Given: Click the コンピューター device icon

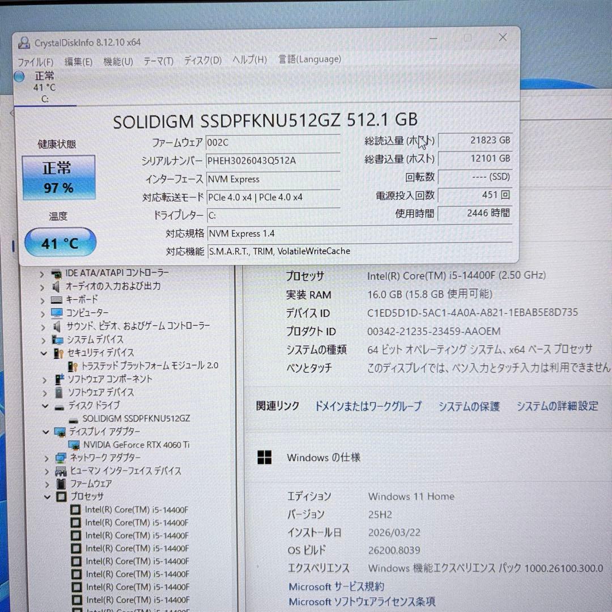Looking at the screenshot, I should pos(58,313).
